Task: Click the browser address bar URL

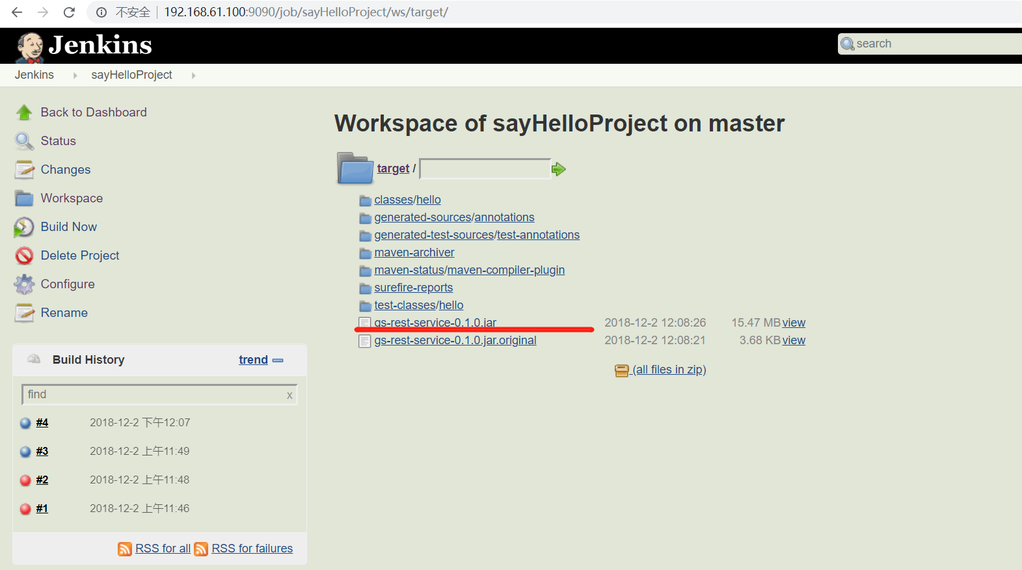Action: pos(306,12)
